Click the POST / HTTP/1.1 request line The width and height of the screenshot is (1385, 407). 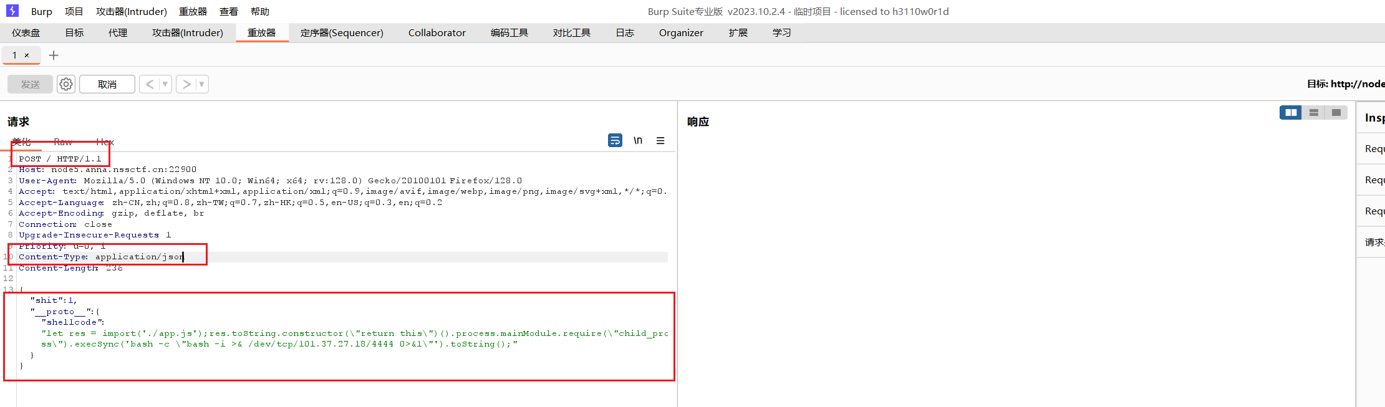pos(60,159)
